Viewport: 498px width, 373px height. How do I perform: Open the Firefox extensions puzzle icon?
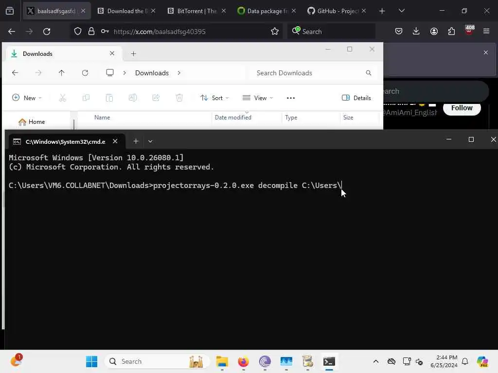(x=451, y=31)
